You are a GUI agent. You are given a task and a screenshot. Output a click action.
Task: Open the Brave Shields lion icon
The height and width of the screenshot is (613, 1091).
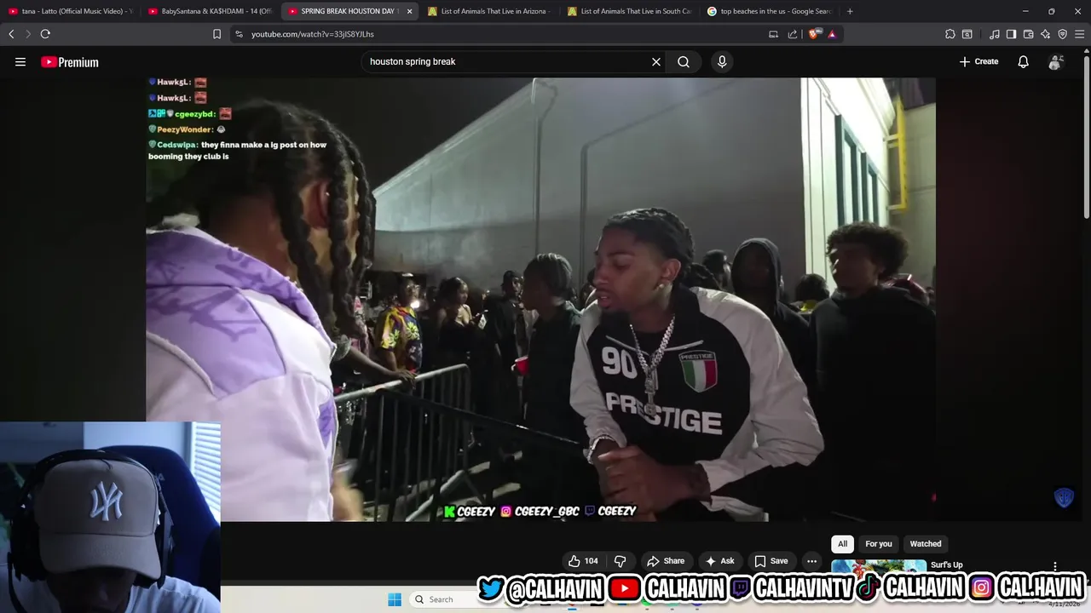(x=814, y=34)
